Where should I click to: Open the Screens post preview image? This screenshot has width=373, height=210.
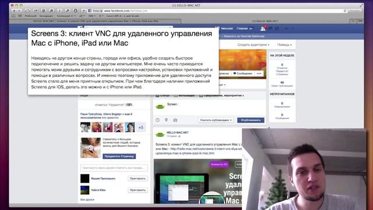point(198,181)
